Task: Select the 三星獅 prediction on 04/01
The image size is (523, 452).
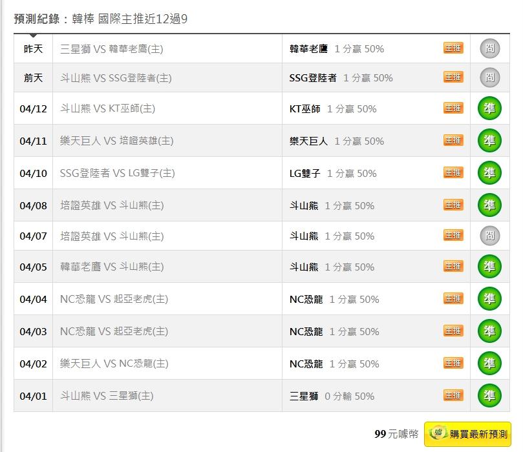Action: click(x=304, y=396)
